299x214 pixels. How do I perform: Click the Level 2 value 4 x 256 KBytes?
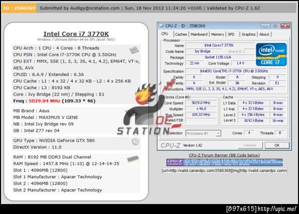(253, 114)
